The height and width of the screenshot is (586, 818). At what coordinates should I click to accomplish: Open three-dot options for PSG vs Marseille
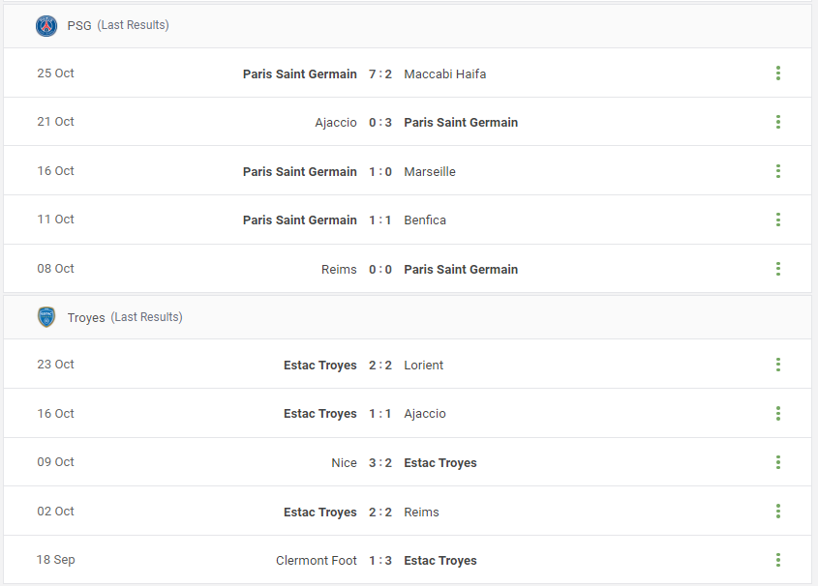(x=778, y=171)
